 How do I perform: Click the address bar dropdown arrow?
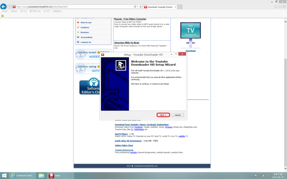[138, 7]
